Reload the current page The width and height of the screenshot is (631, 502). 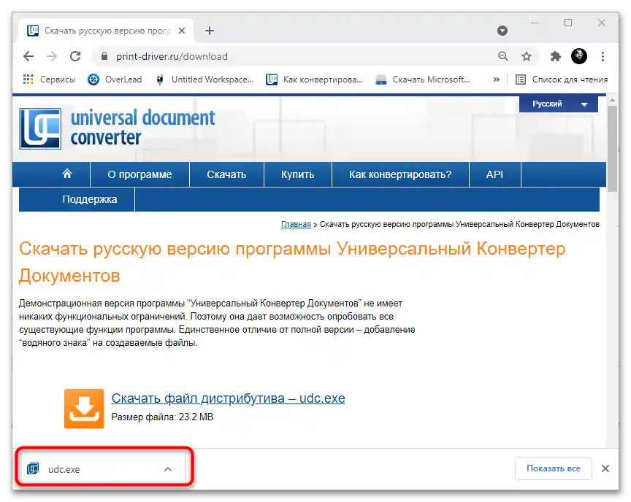[x=75, y=56]
